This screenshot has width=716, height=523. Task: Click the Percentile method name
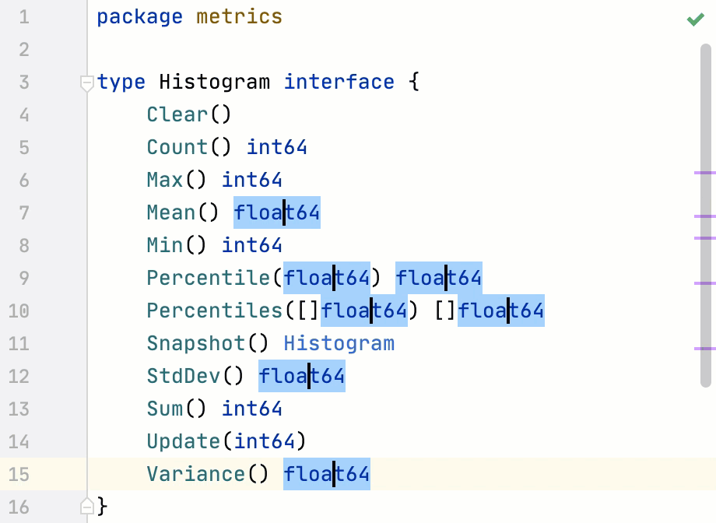208,278
